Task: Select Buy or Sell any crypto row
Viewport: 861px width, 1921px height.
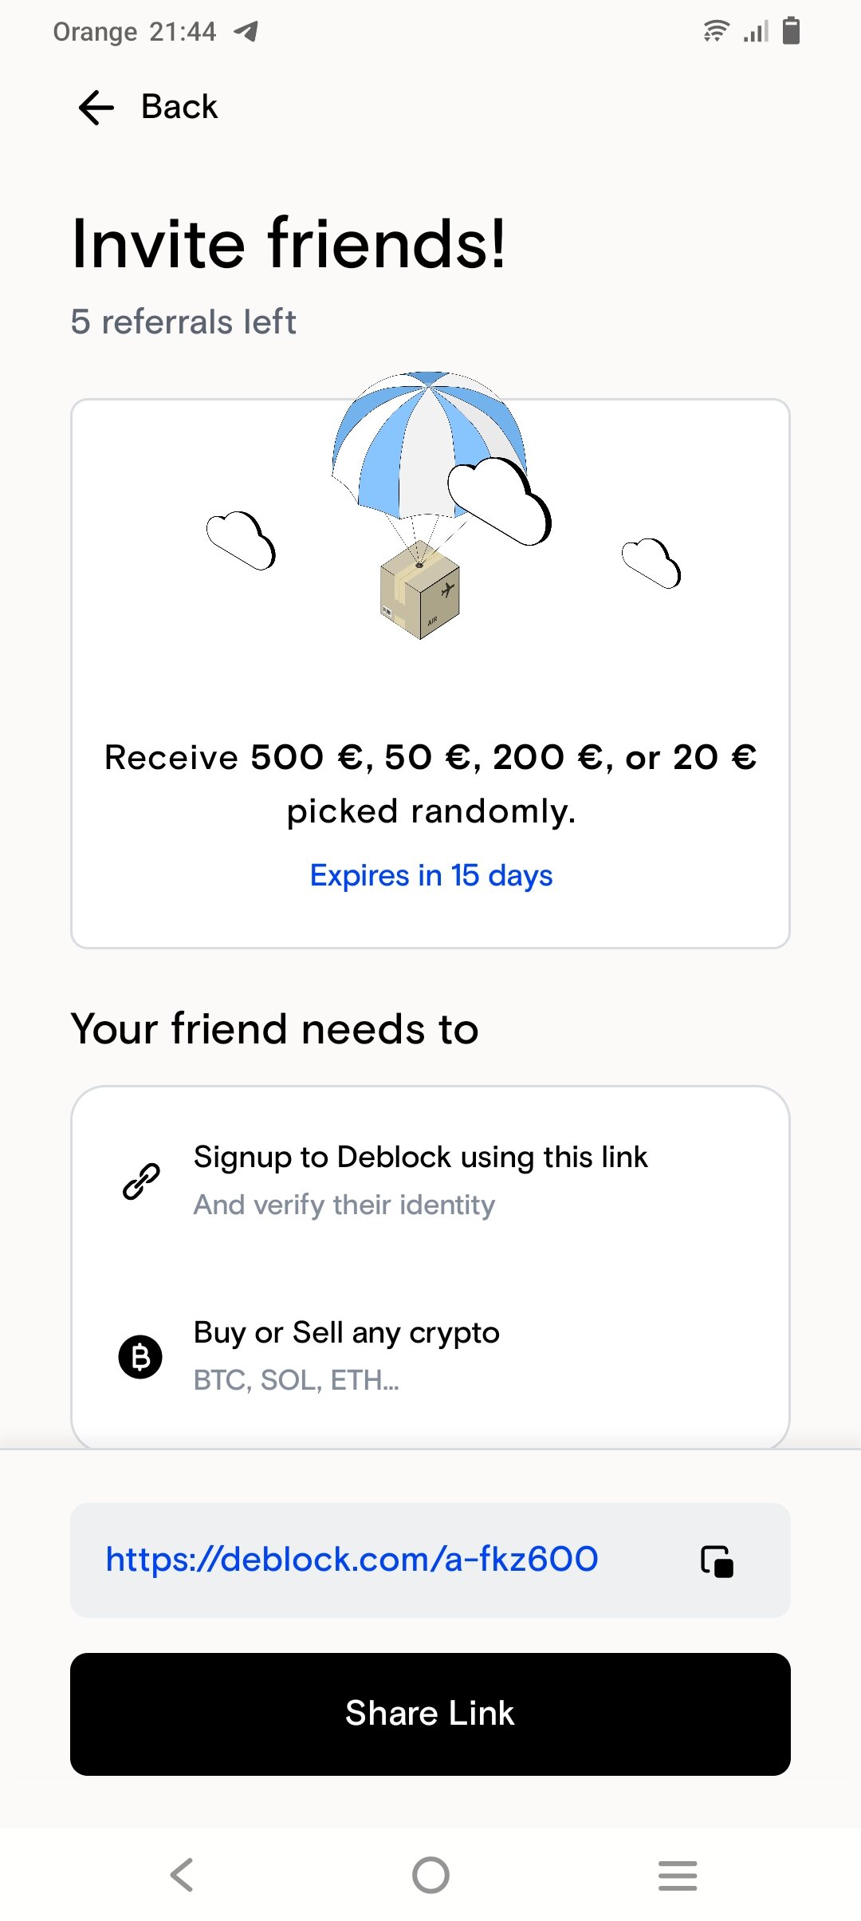Action: [x=431, y=1356]
